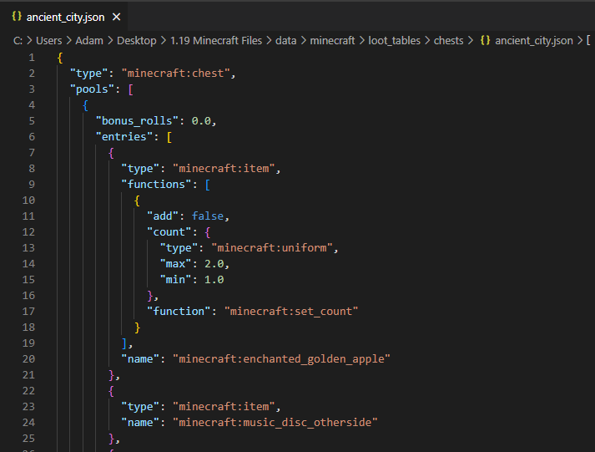Open the chests breadcrumb folder

448,40
